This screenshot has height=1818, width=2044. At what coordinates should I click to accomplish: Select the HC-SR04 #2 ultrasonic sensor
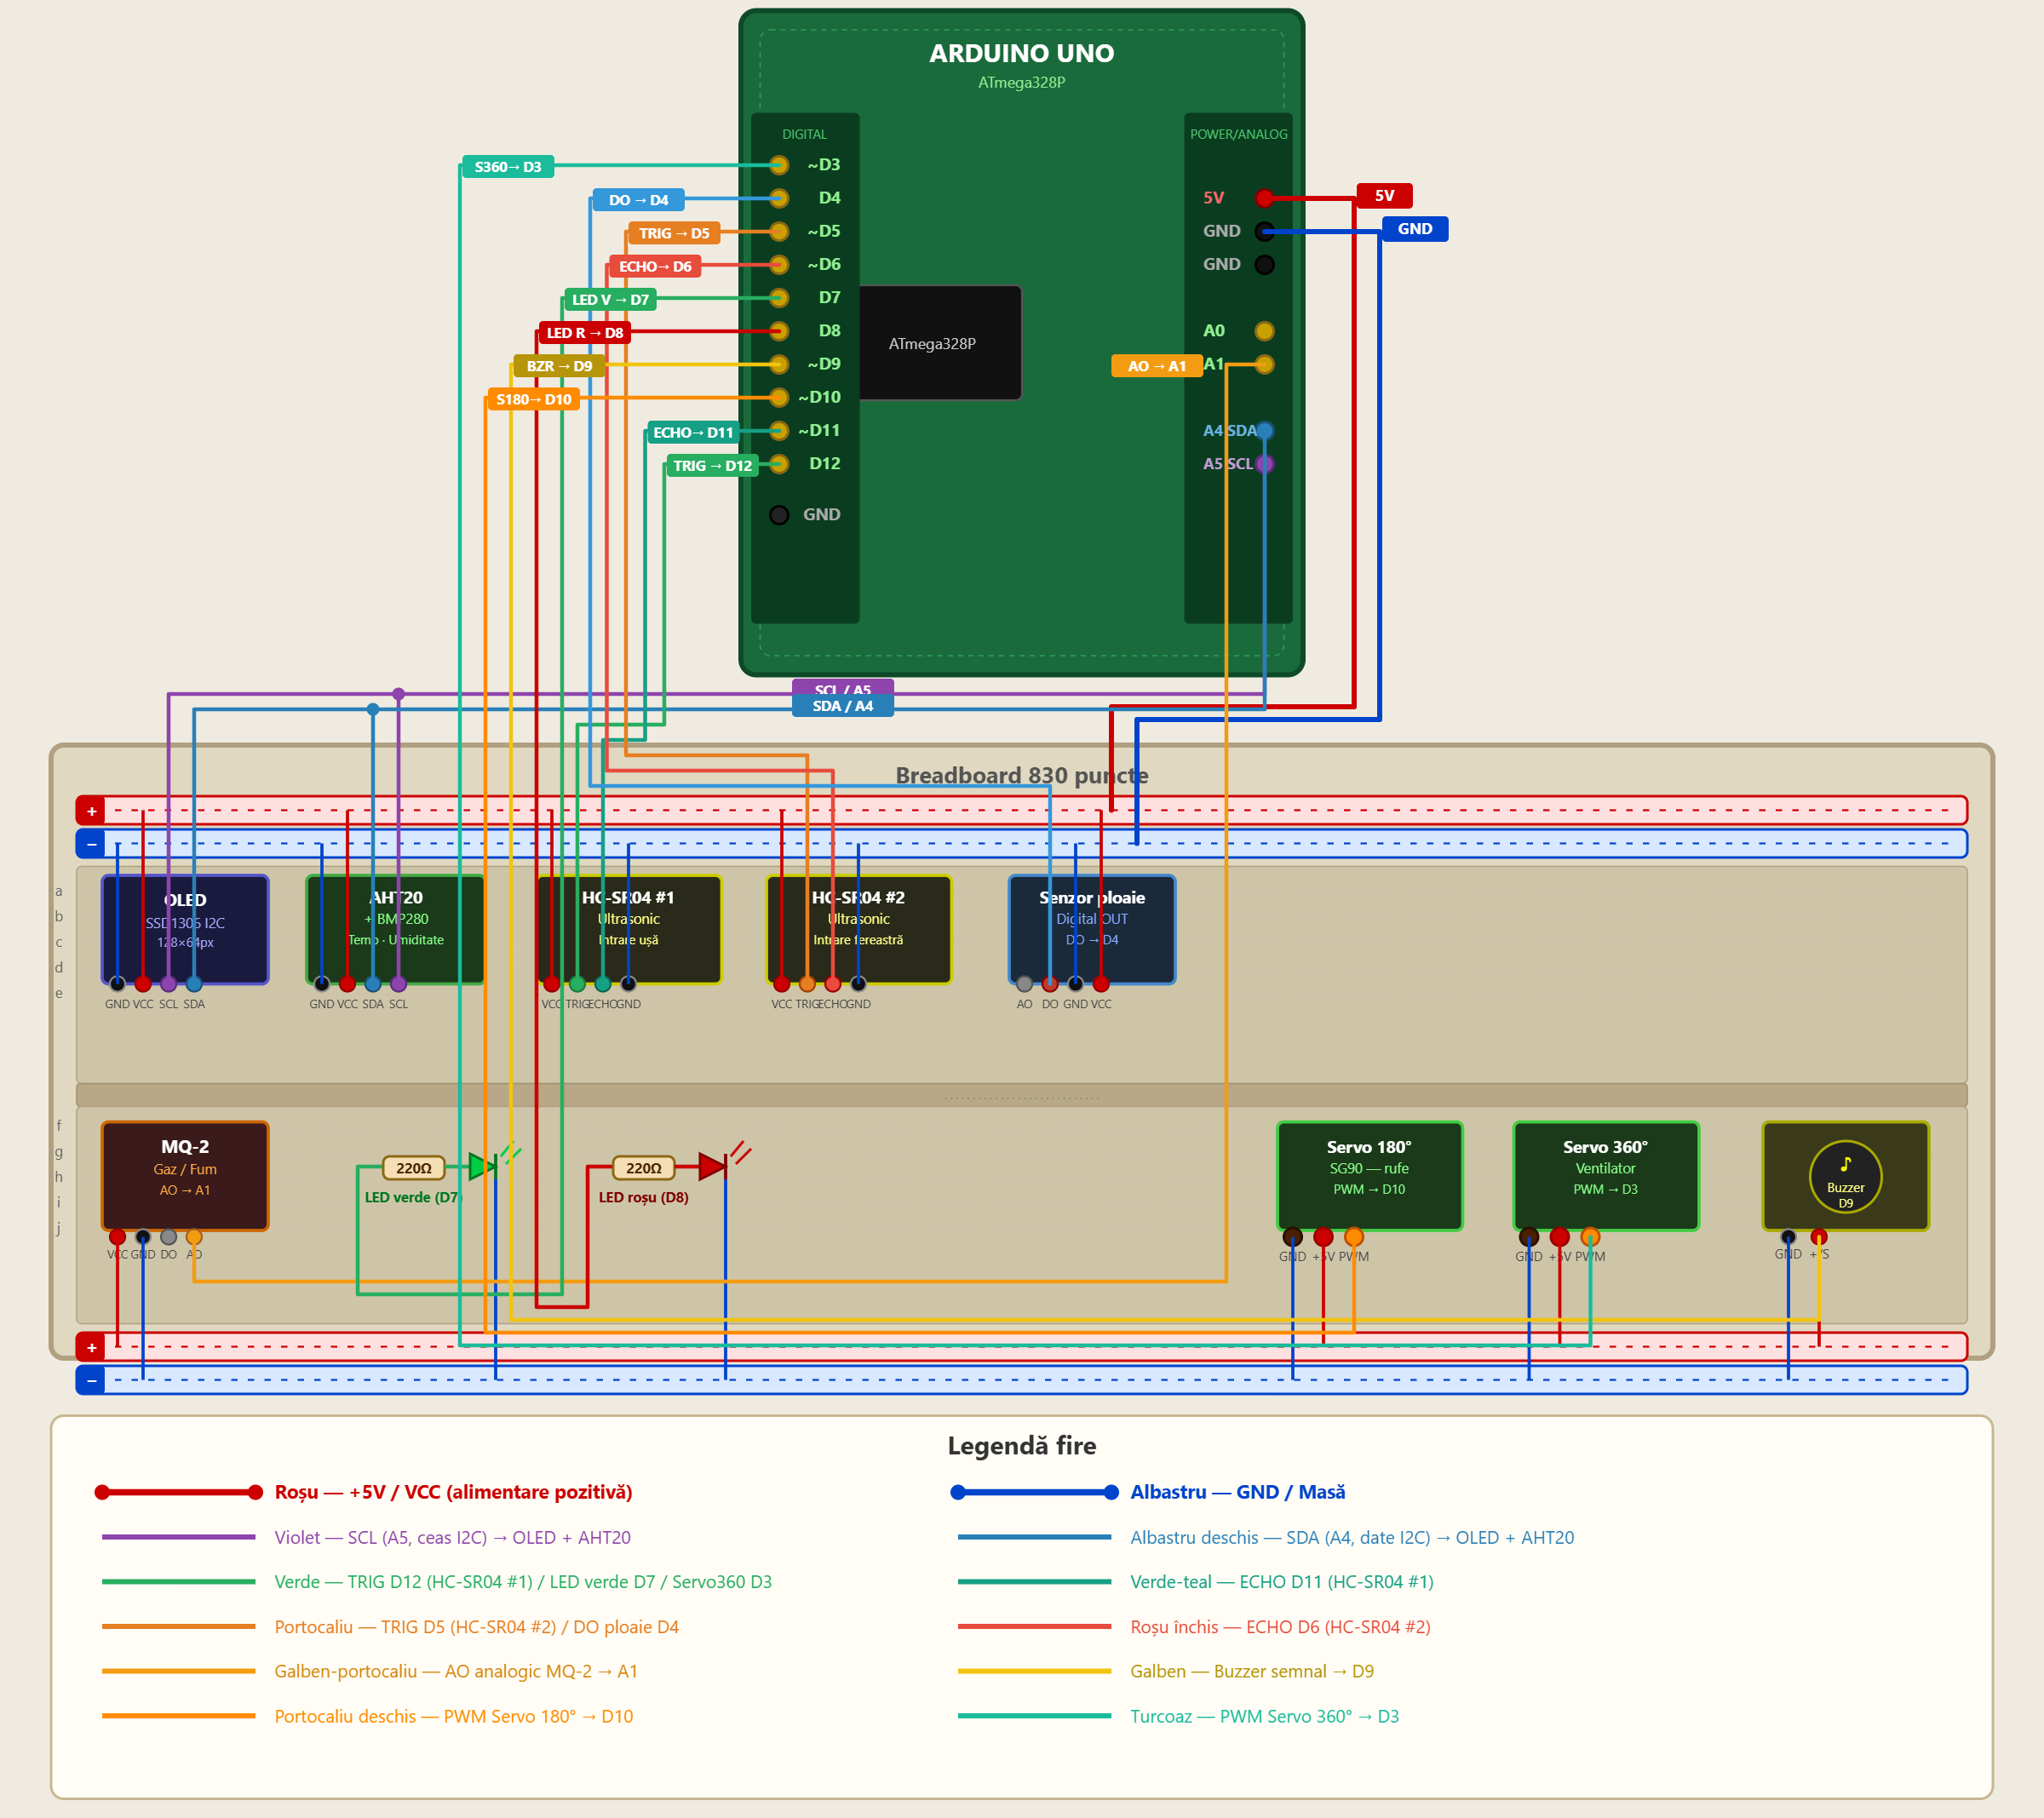point(858,929)
